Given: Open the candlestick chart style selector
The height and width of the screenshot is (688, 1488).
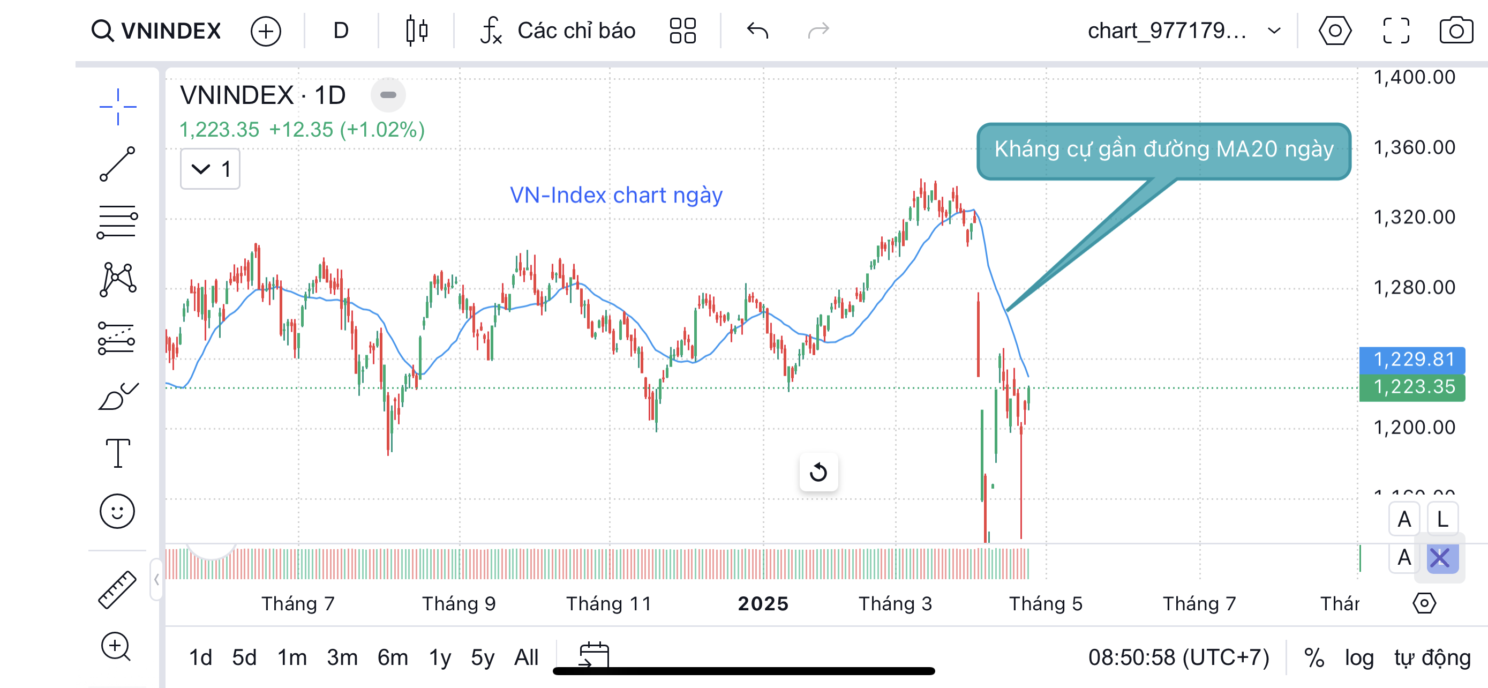Looking at the screenshot, I should [416, 31].
